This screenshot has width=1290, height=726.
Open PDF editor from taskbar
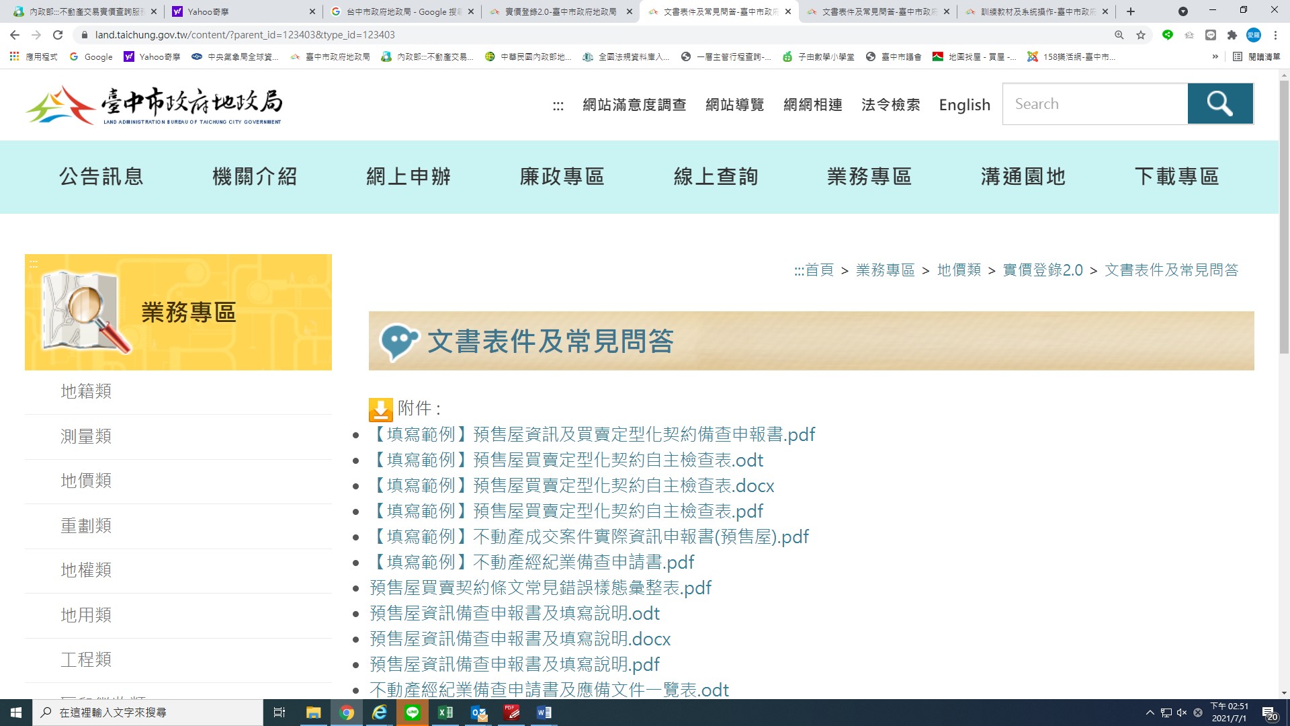[x=511, y=713]
